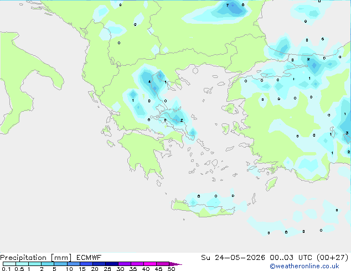This screenshot has width=351, height=271.
Task: Click the '10' legend scale label
Action: (69, 269)
